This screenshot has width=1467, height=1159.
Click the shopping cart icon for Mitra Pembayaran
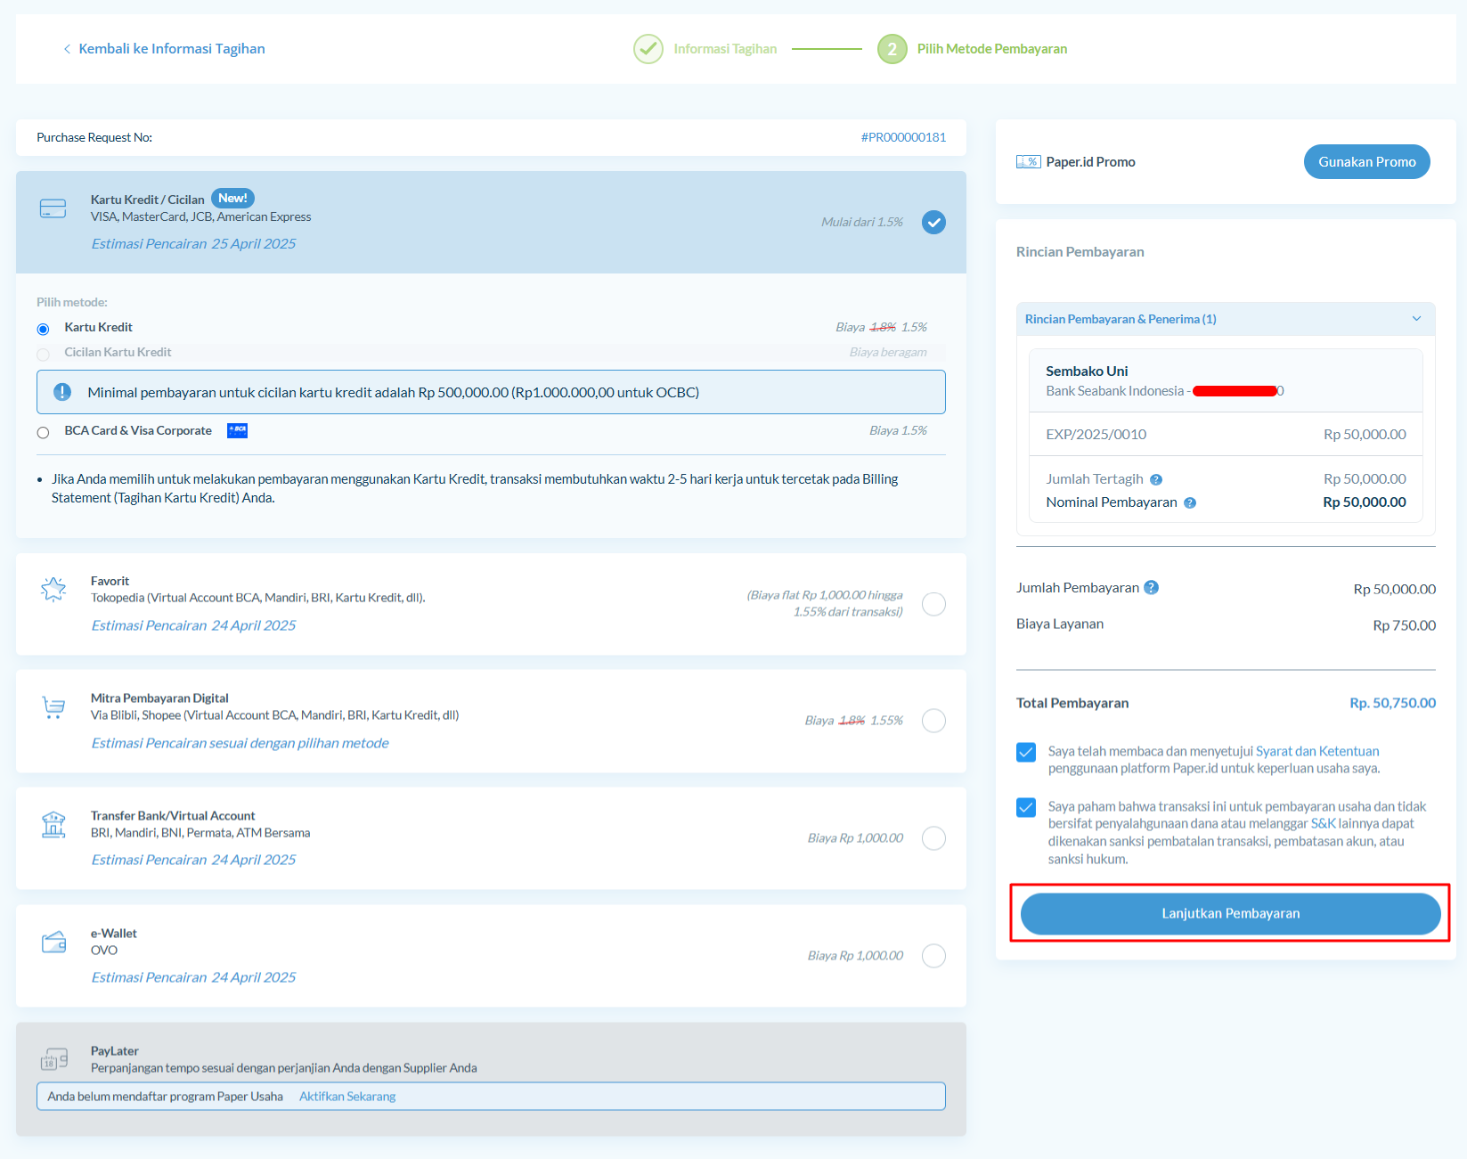pos(53,707)
